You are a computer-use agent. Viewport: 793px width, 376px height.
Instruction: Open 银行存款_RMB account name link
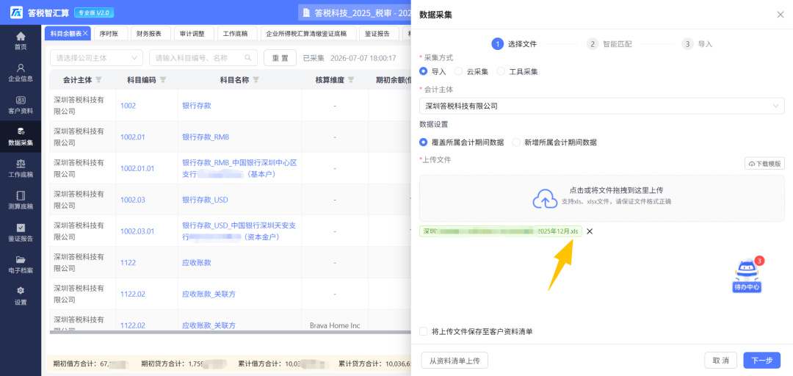(x=206, y=137)
